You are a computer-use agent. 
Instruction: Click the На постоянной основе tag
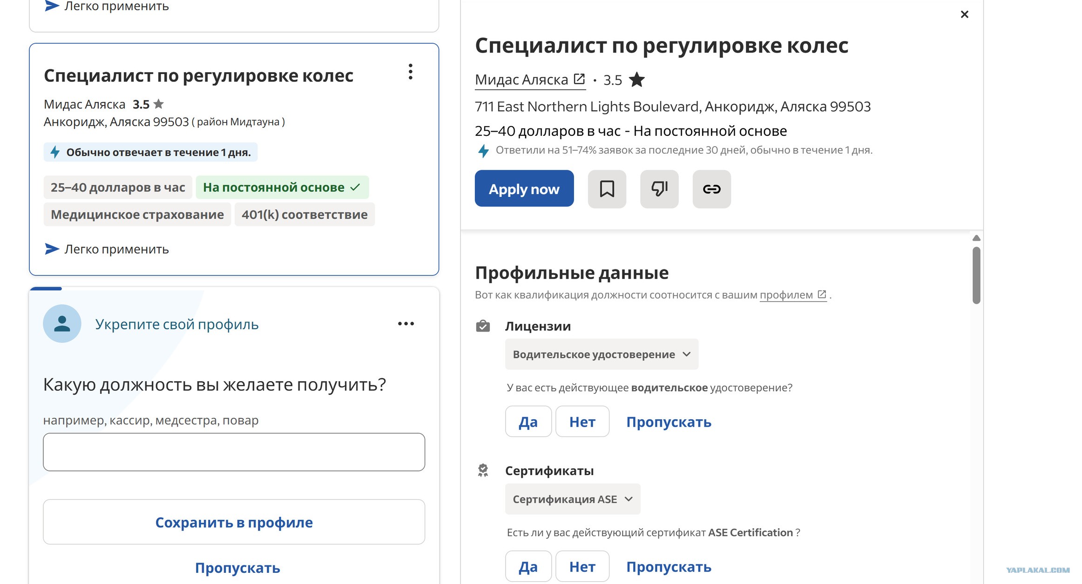[282, 187]
